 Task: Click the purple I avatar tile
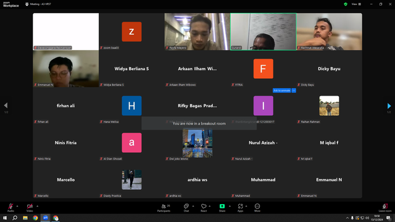(x=264, y=105)
